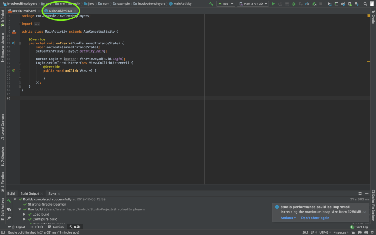Image resolution: width=376 pixels, height=235 pixels.
Task: Collapse the Run build tree node
Action: (x=20, y=209)
